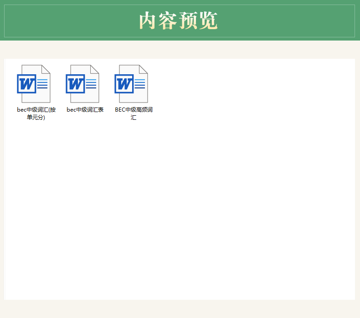360x318 pixels.
Task: Click the file name bec中级词汇表
Action: click(85, 110)
